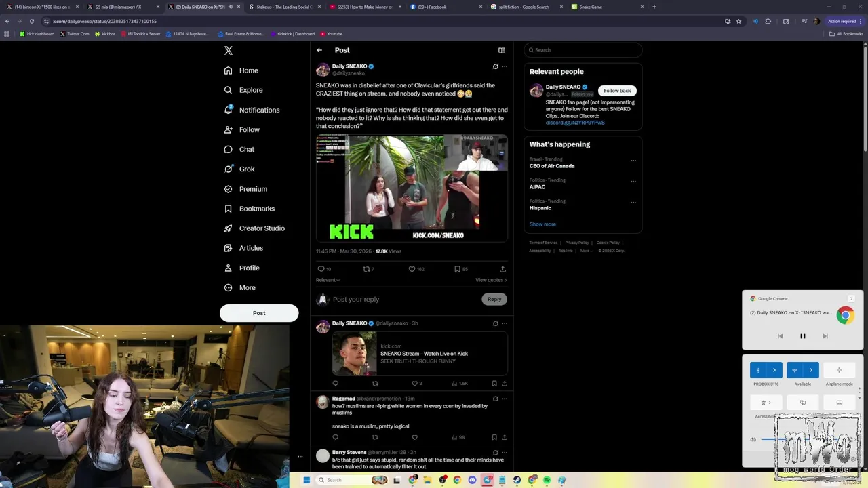Screen dimensions: 868x488
Task: Like the SNEAKO Stream reply post
Action: [x=415, y=384]
